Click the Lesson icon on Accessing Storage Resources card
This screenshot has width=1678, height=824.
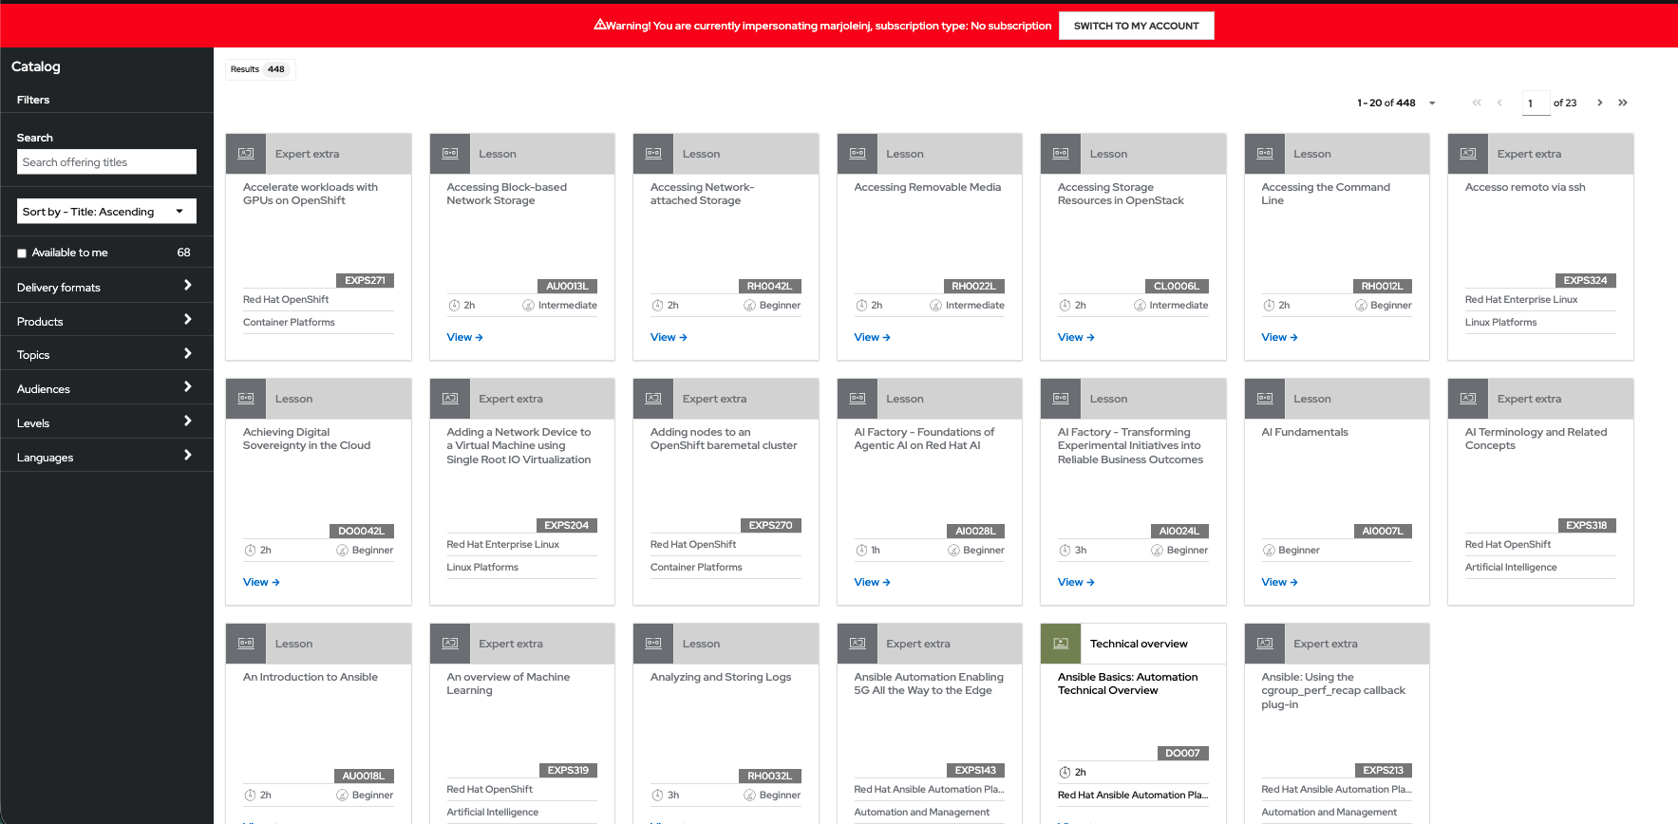(x=1061, y=154)
